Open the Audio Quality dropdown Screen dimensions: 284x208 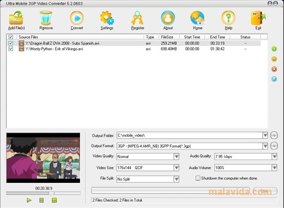click(x=275, y=156)
